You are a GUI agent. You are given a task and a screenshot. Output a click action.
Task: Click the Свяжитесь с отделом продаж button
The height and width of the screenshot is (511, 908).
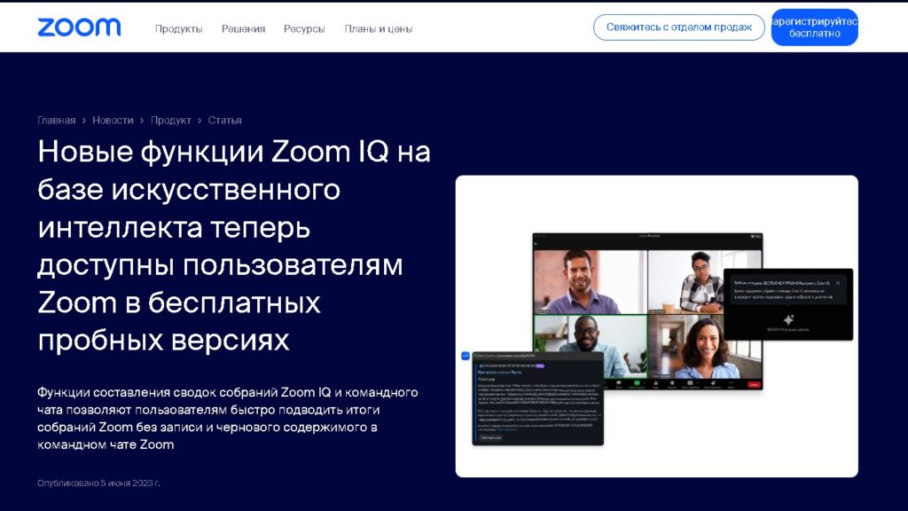click(678, 28)
